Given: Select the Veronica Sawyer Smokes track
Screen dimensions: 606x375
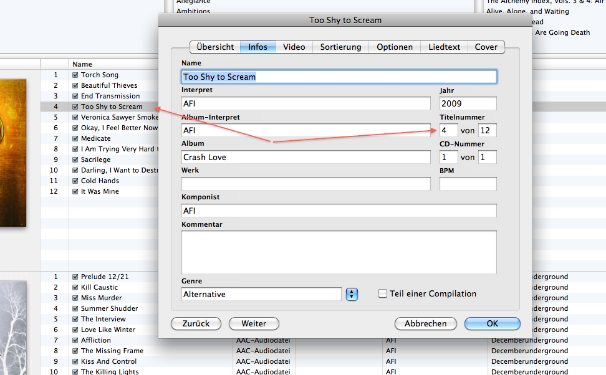Looking at the screenshot, I should pos(120,117).
